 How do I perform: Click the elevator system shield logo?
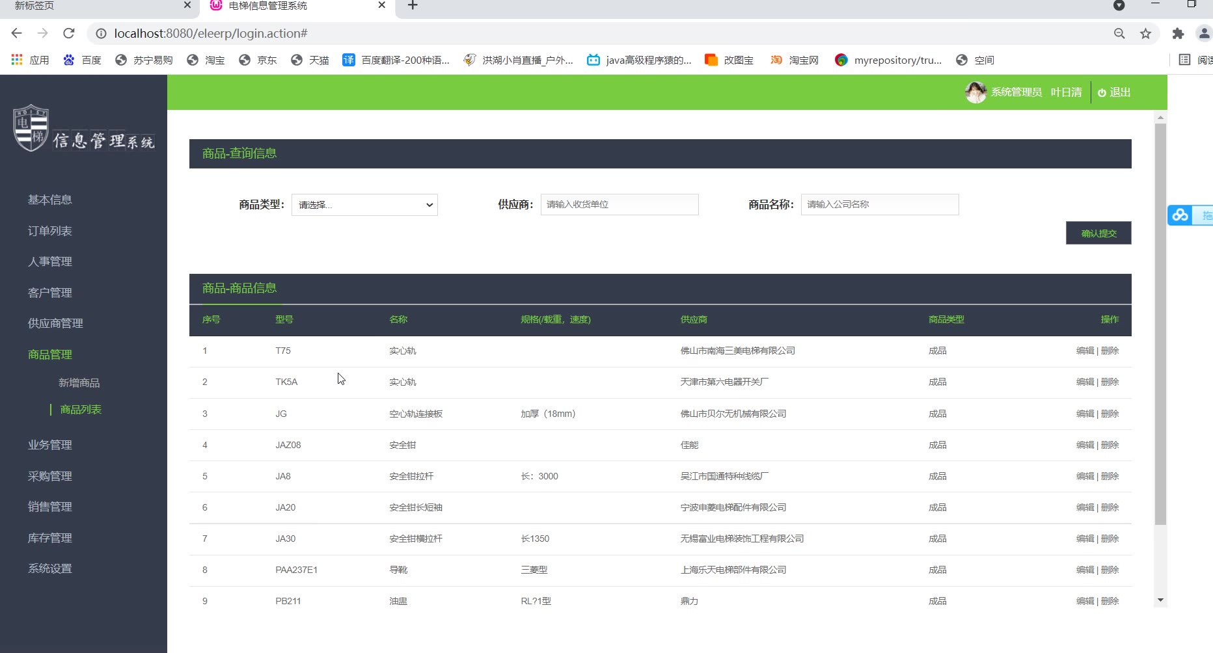[31, 127]
